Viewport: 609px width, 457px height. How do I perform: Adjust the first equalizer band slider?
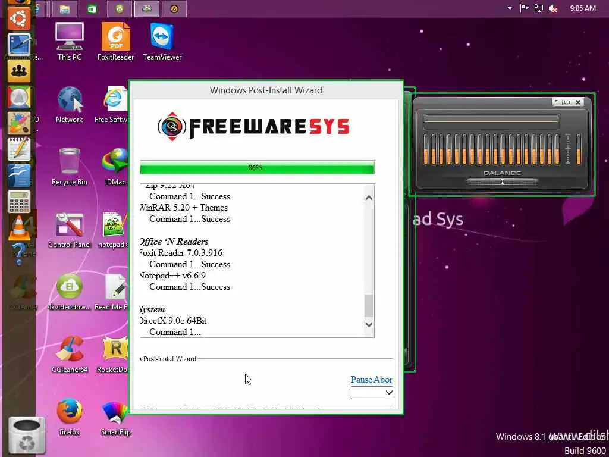coord(426,149)
